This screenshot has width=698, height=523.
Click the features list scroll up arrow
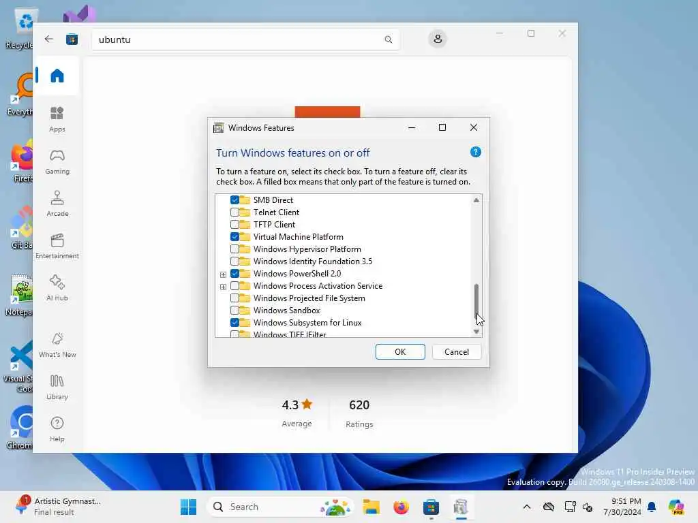coord(476,200)
